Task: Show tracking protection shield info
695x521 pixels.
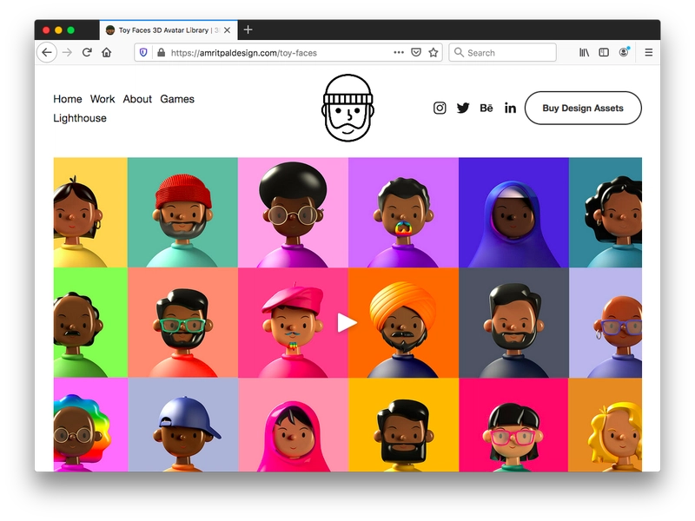Action: click(x=143, y=53)
